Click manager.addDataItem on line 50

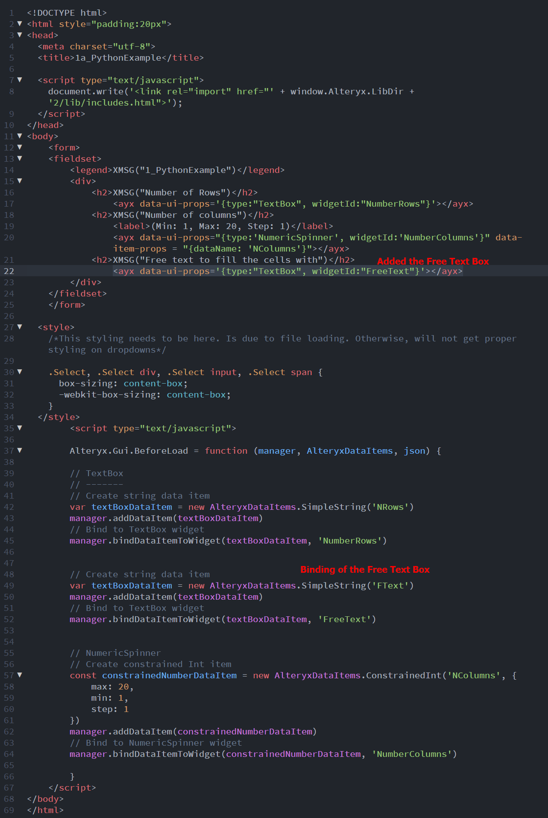coord(121,597)
